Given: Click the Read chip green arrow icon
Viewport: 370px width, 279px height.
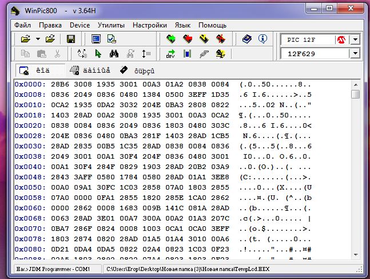Looking at the screenshot, I should click(170, 39).
